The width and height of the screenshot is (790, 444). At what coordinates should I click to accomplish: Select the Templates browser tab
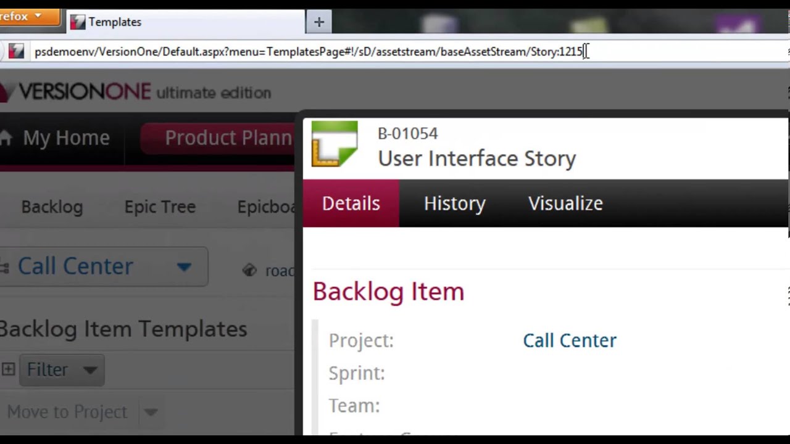[186, 22]
